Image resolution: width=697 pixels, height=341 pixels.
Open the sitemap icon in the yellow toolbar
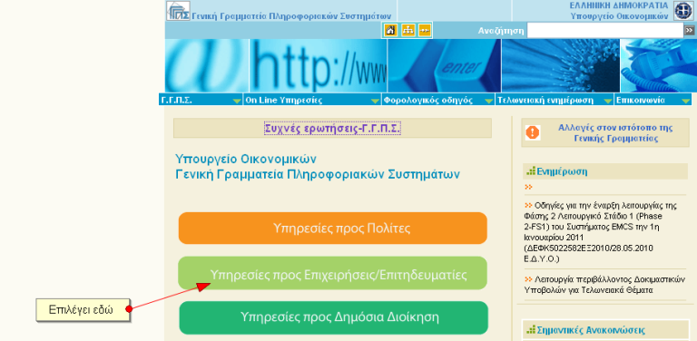[408, 30]
